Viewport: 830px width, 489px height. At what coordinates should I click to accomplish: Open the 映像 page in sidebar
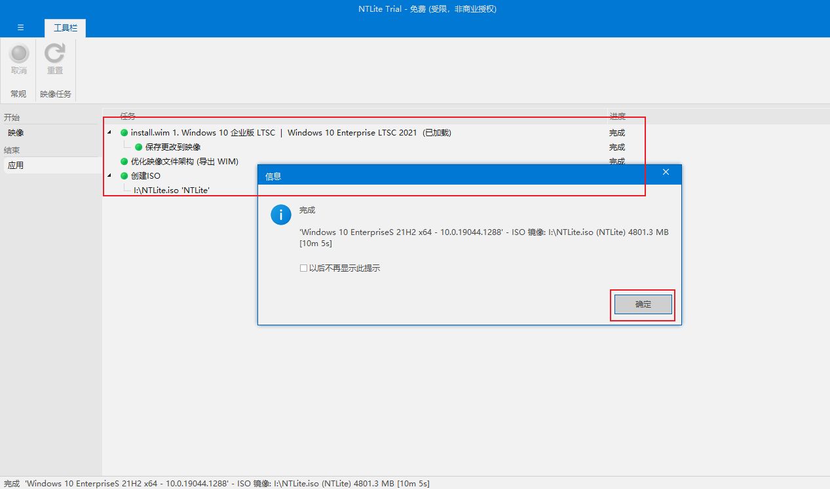click(x=16, y=133)
